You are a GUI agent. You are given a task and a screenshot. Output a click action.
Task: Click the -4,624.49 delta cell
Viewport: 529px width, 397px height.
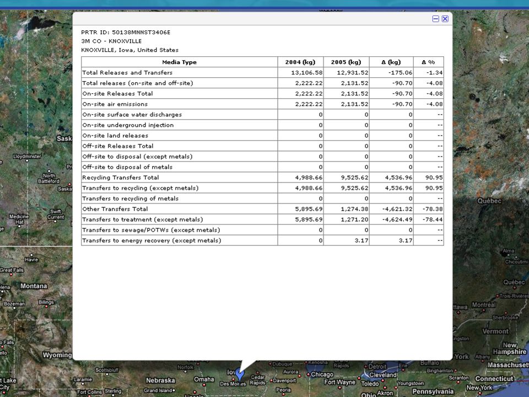coord(391,219)
